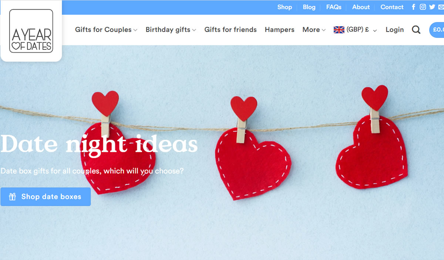Viewport: 444px width, 260px height.
Task: Open the Blog link
Action: (309, 7)
